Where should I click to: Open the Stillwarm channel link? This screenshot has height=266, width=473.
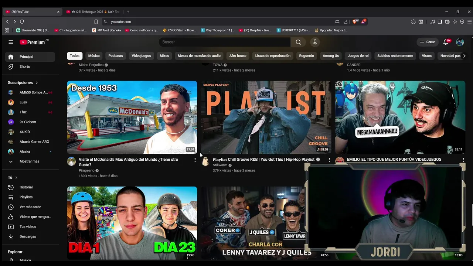click(220, 165)
